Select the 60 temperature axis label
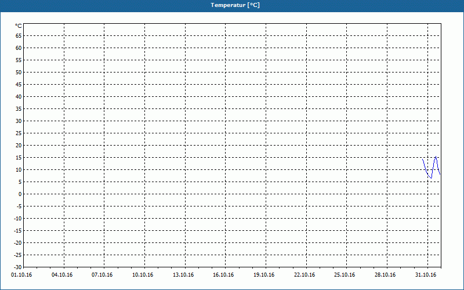 (19, 48)
